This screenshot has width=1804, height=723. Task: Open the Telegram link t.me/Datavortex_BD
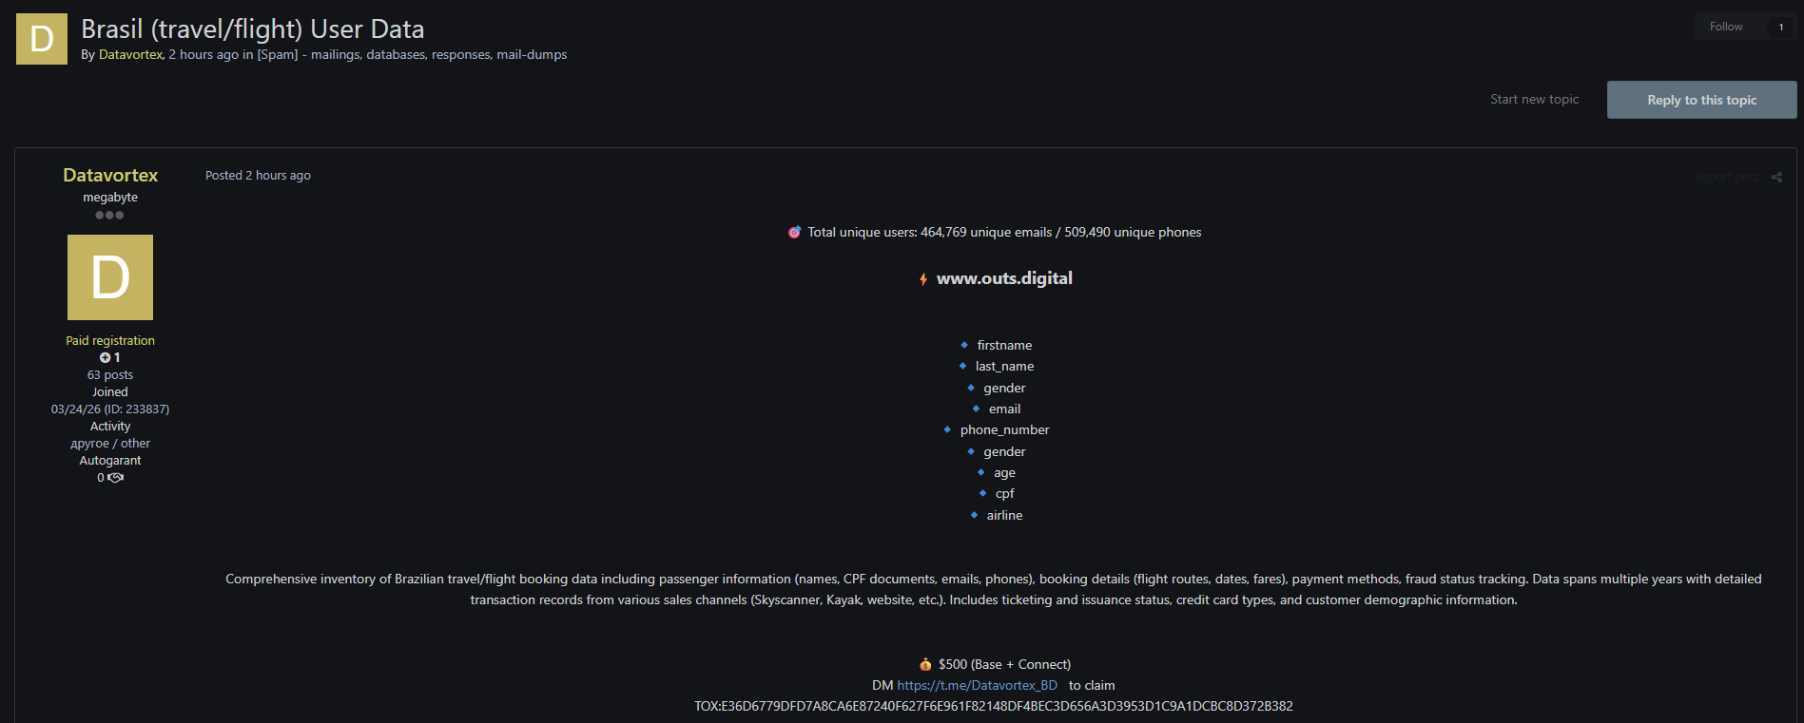tap(977, 685)
